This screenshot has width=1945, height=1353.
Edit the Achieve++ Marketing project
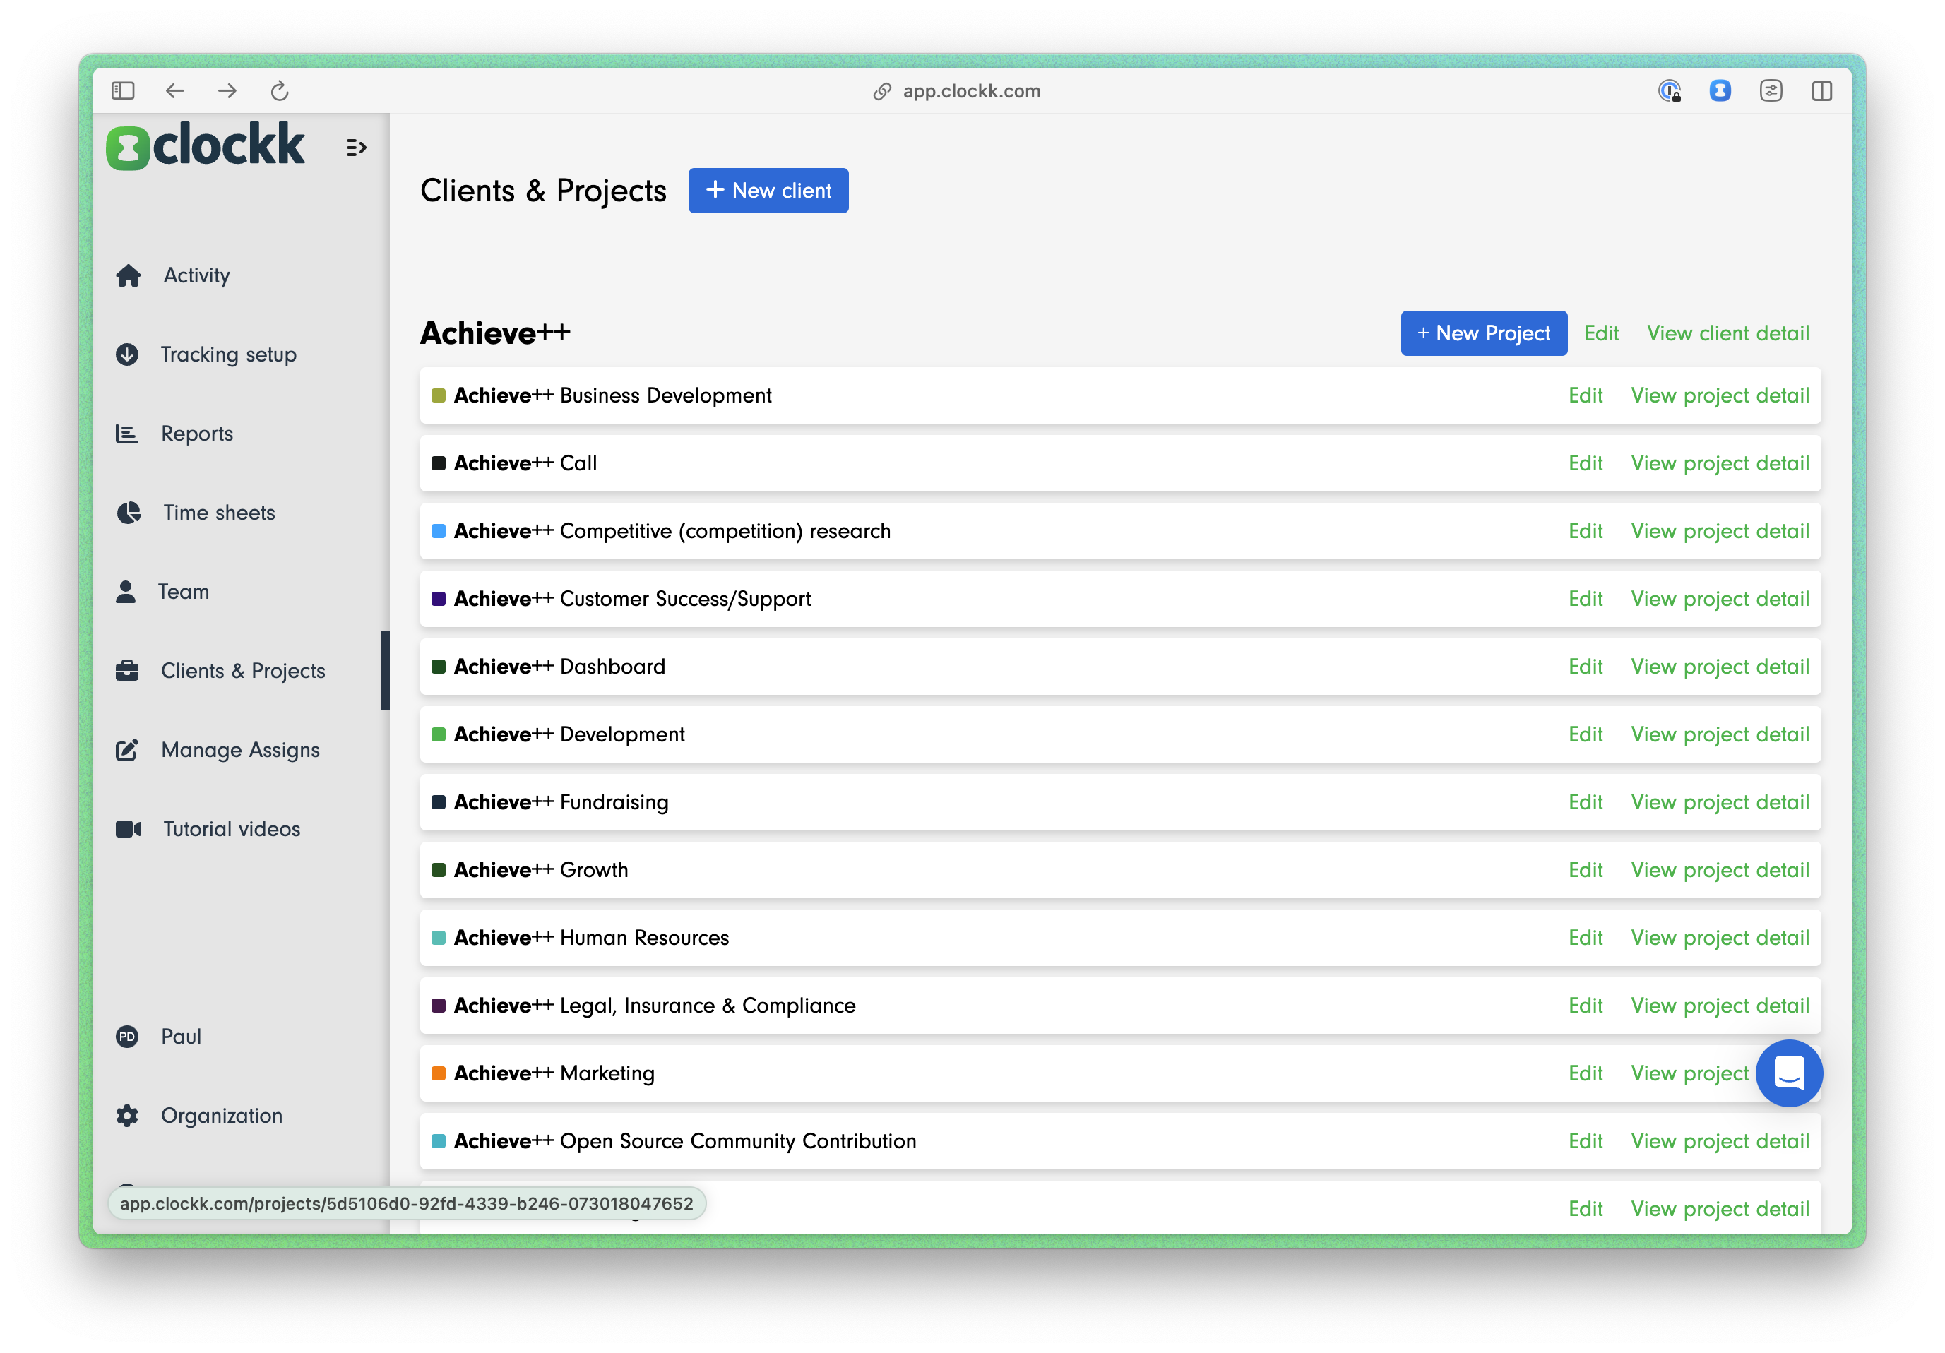(x=1586, y=1073)
